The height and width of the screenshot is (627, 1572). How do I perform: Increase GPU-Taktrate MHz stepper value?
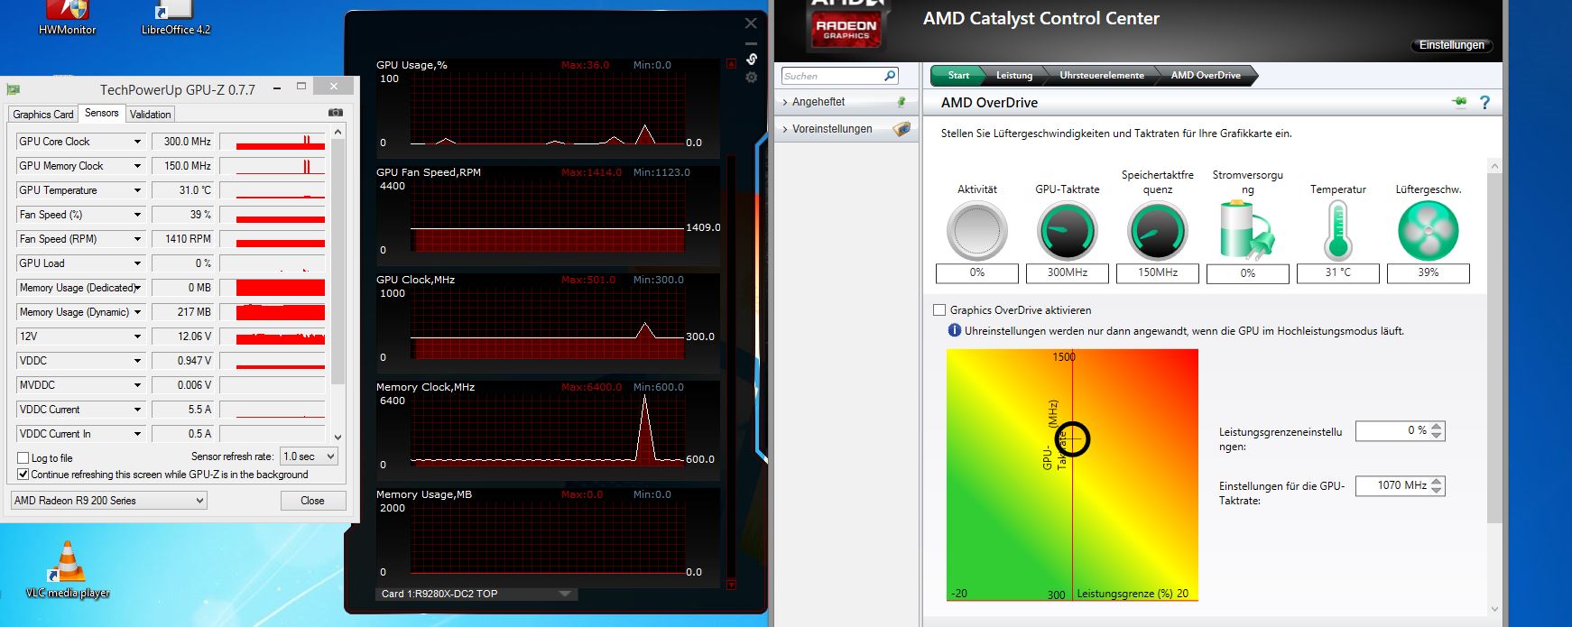(x=1437, y=481)
